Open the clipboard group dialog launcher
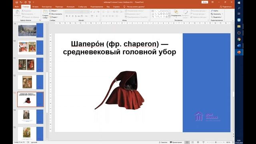The width and height of the screenshot is (256, 144). (40, 20)
